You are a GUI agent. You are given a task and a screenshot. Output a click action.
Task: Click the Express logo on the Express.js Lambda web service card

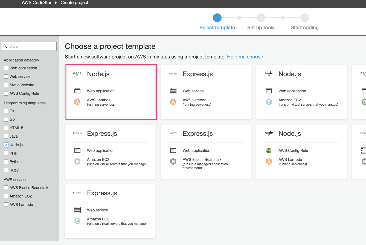pyautogui.click(x=173, y=74)
